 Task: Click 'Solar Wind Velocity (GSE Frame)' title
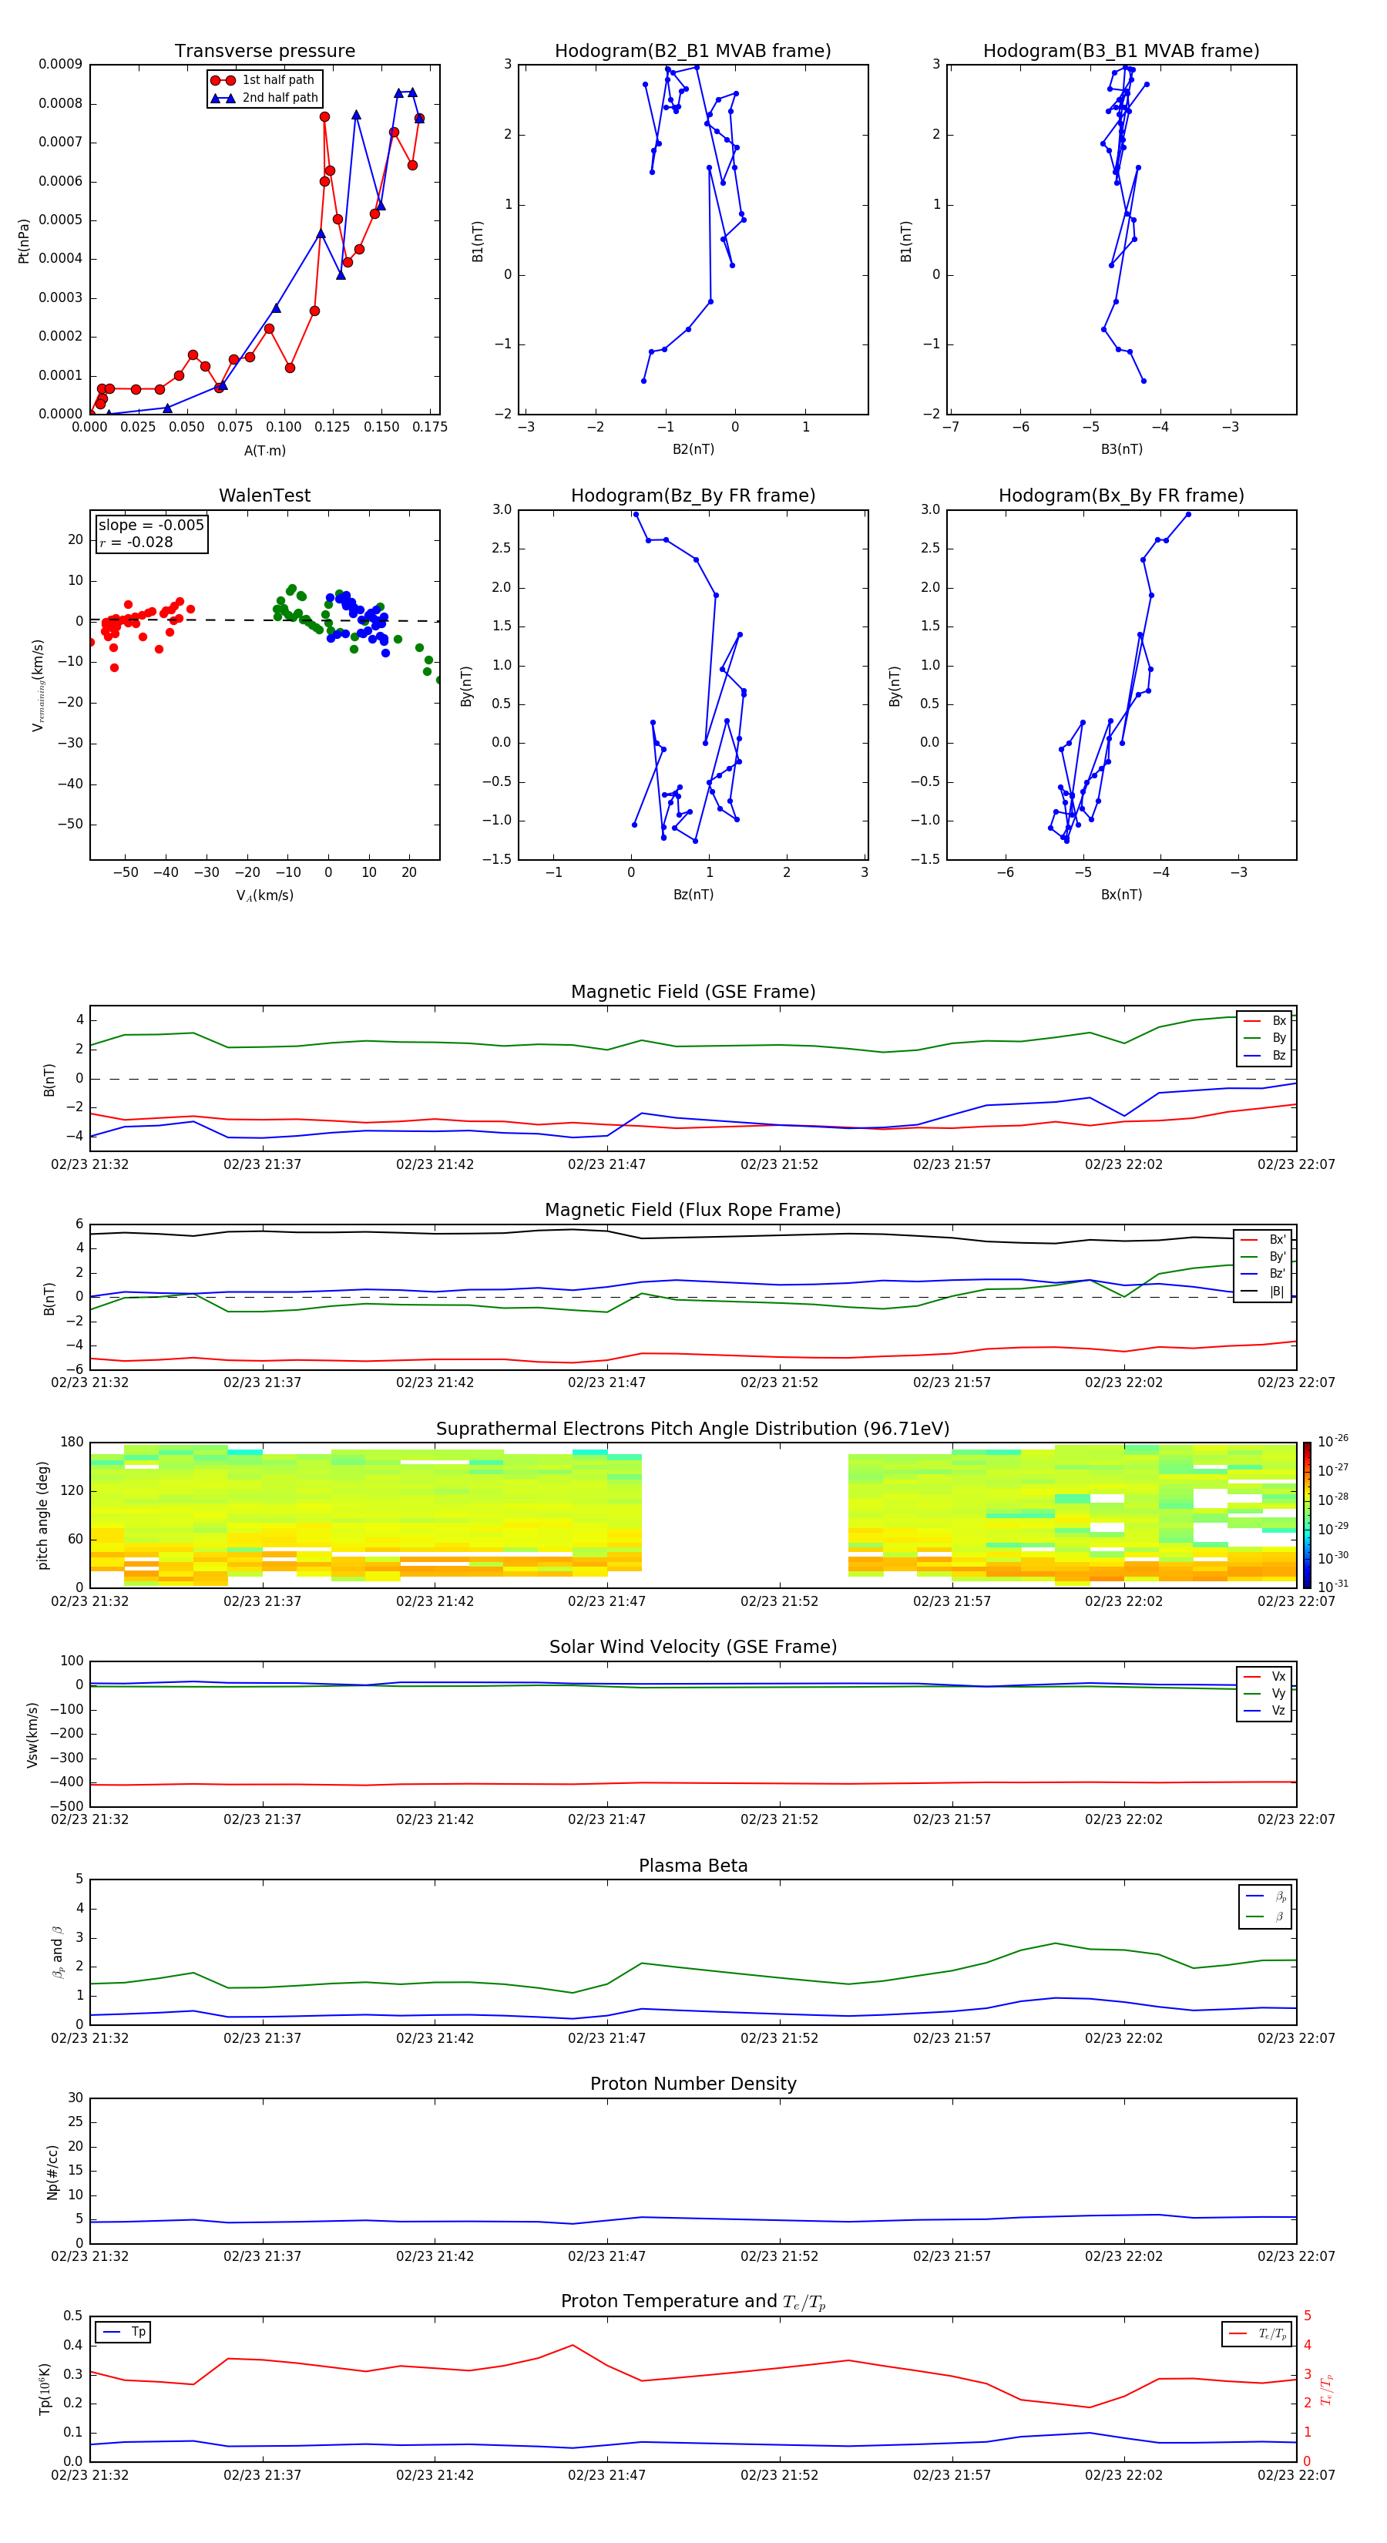click(x=693, y=1648)
